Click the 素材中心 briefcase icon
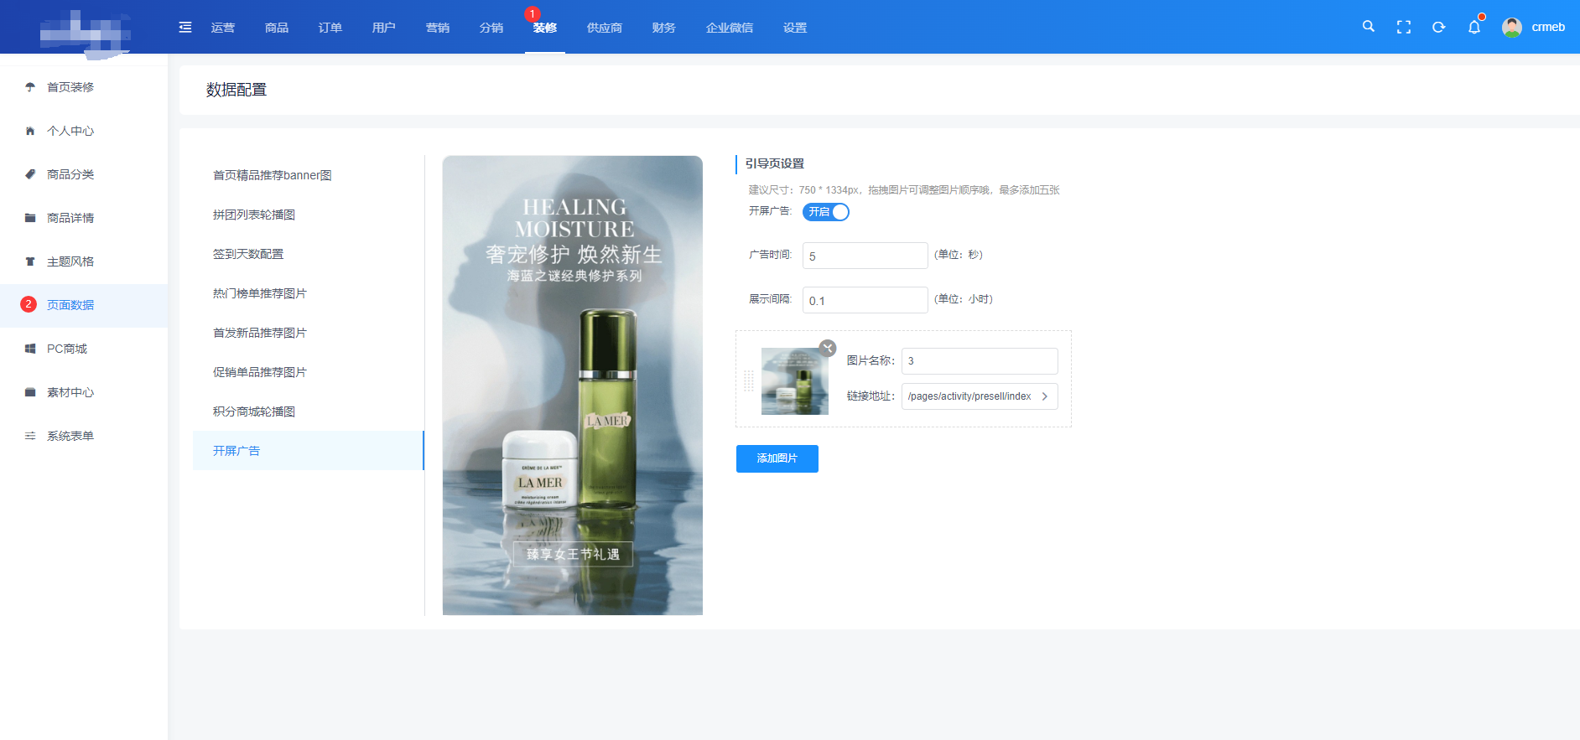 tap(30, 392)
